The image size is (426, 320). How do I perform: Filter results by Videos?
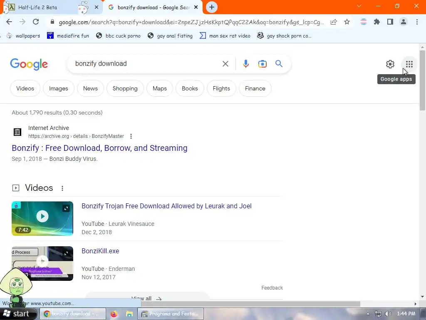click(x=25, y=88)
